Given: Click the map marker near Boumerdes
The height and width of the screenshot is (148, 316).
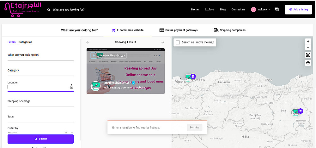Looking at the screenshot, I should (191, 77).
